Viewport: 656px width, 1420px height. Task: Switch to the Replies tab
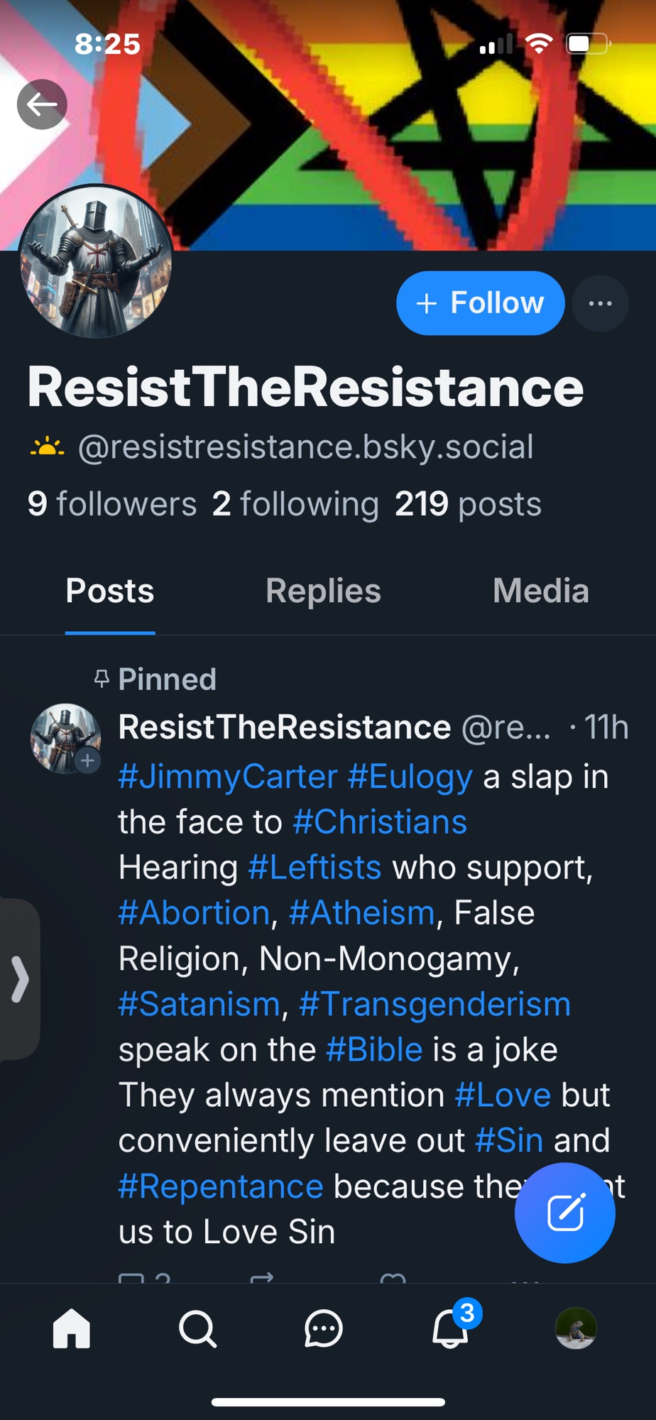(323, 591)
